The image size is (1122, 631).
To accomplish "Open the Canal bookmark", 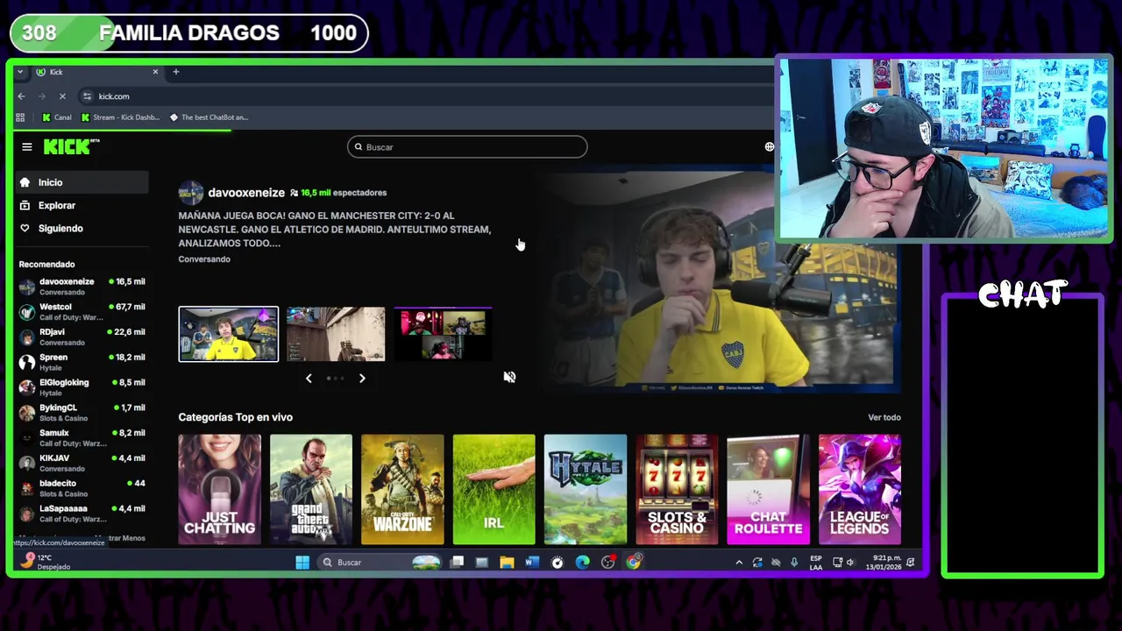I will [x=57, y=117].
